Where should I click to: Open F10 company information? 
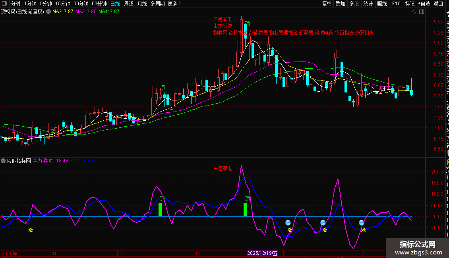(396, 4)
